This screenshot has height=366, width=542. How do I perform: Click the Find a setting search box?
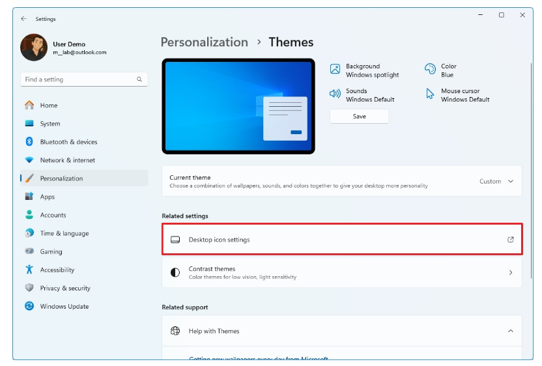[x=78, y=79]
